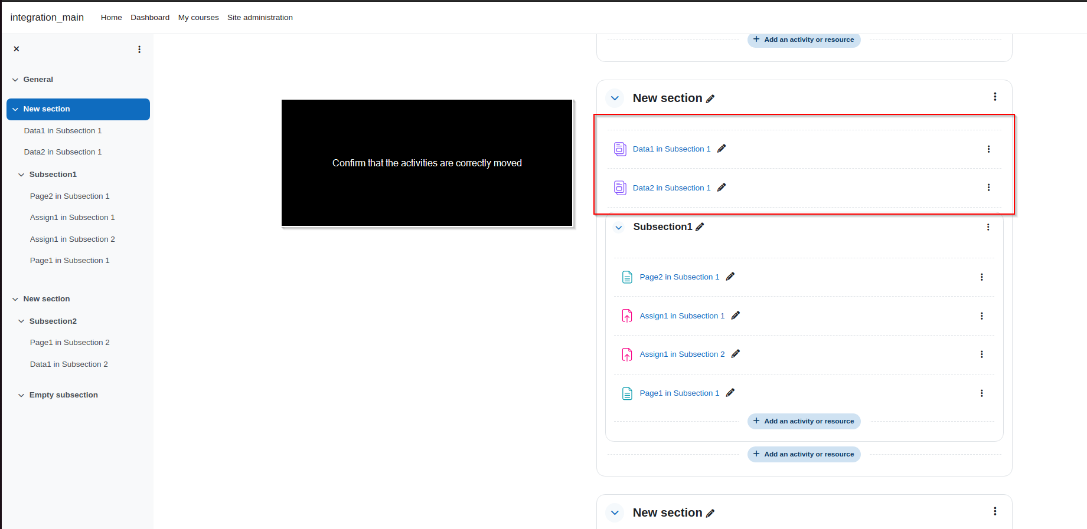Edit first New section title pencil icon
Image resolution: width=1087 pixels, height=529 pixels.
pyautogui.click(x=710, y=99)
